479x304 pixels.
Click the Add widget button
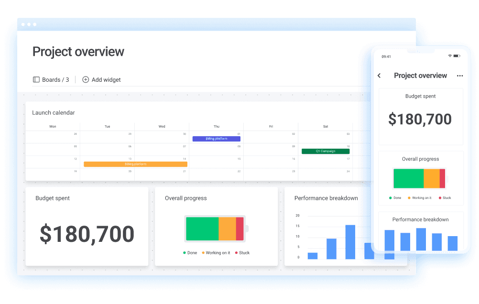click(102, 80)
